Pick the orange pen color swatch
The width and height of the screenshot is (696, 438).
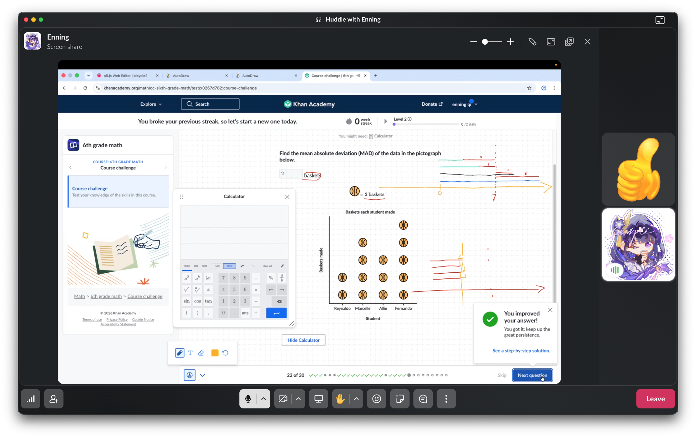tap(215, 353)
